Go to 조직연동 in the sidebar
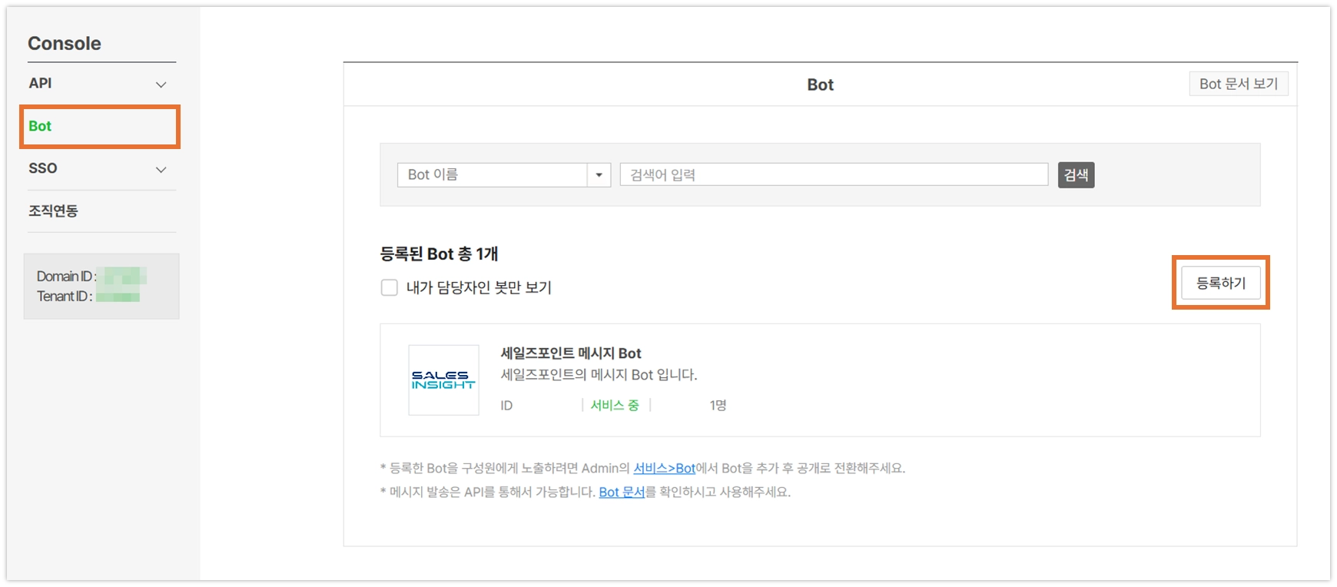1337x587 pixels. point(54,211)
